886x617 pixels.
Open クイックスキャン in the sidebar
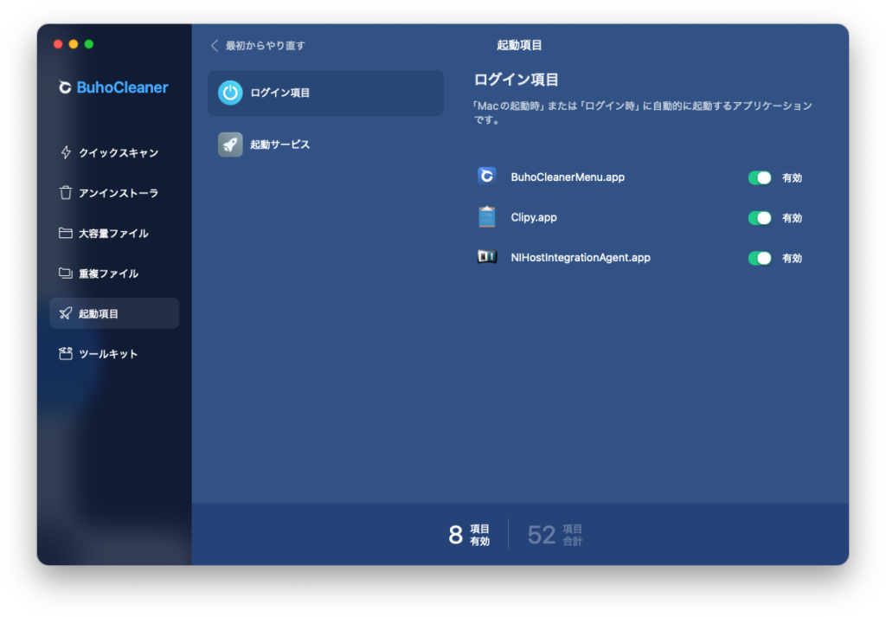click(114, 152)
